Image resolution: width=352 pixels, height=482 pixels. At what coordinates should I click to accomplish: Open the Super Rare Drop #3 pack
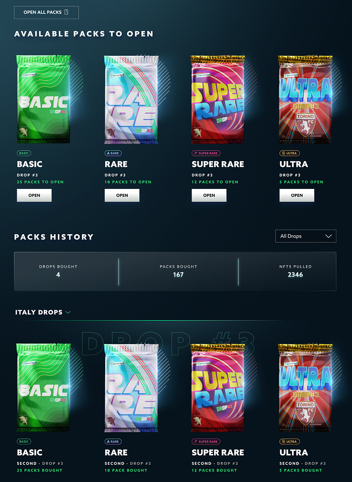coord(209,195)
